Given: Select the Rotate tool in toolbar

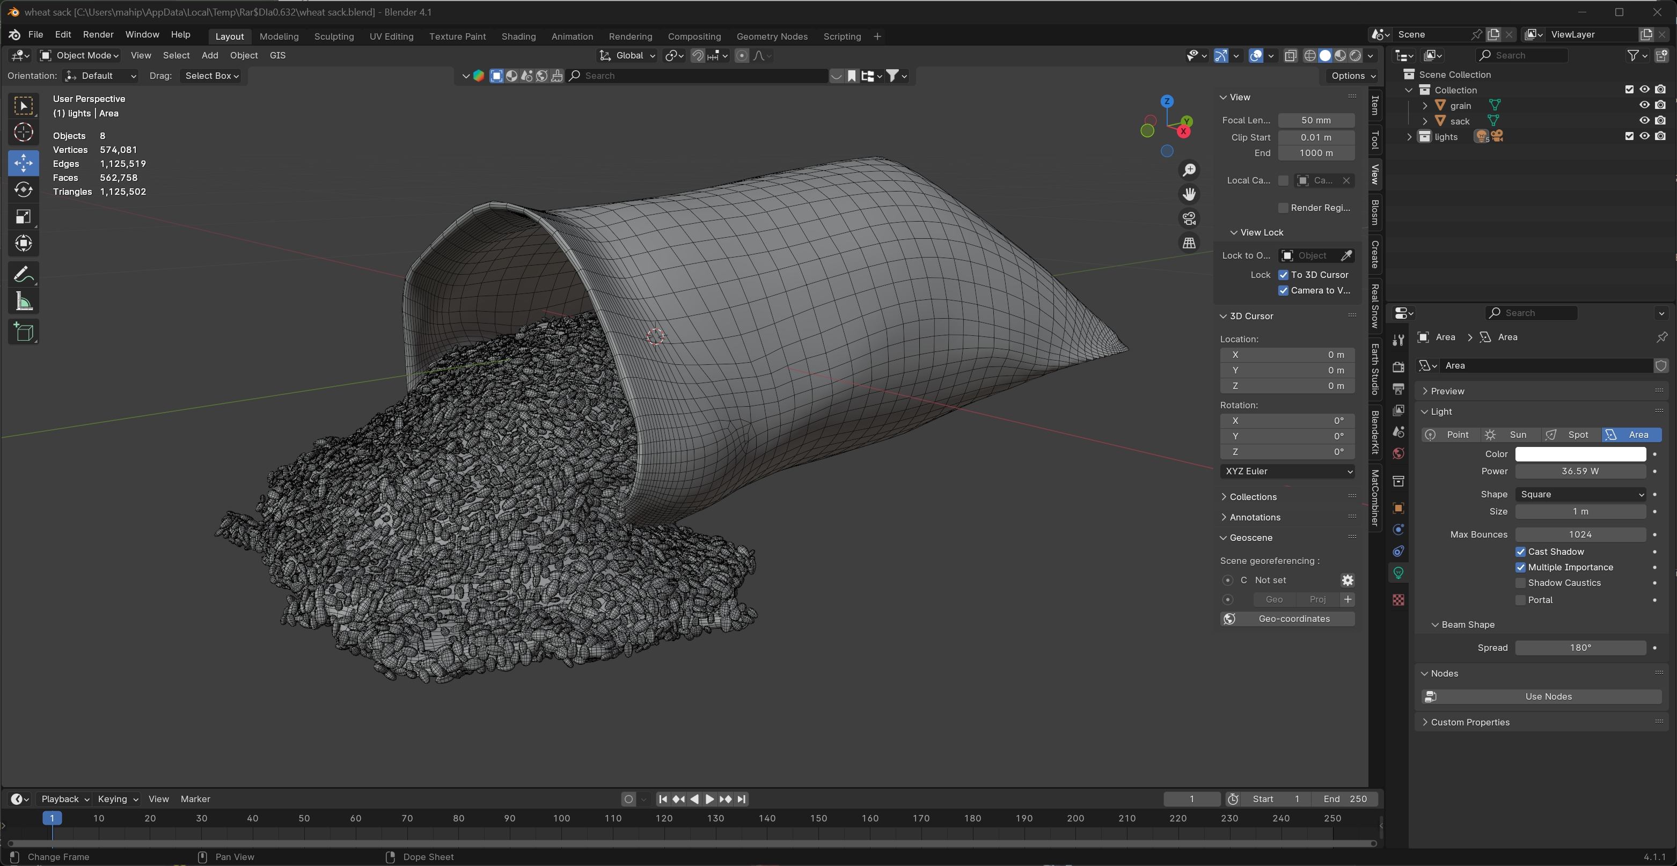Looking at the screenshot, I should point(24,189).
